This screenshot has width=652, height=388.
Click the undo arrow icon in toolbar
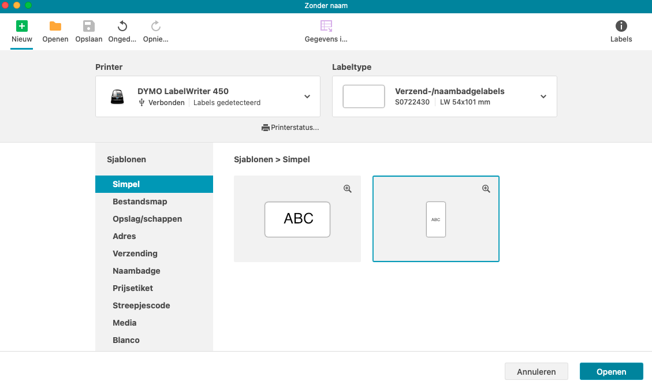122,26
